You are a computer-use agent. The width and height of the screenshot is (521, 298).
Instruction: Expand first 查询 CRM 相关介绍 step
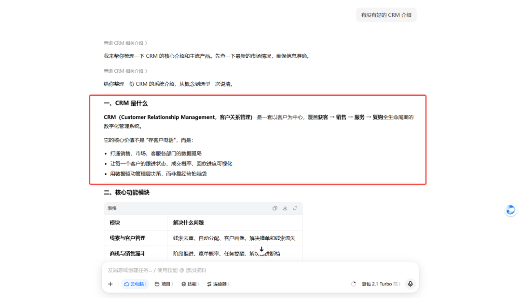pyautogui.click(x=125, y=43)
